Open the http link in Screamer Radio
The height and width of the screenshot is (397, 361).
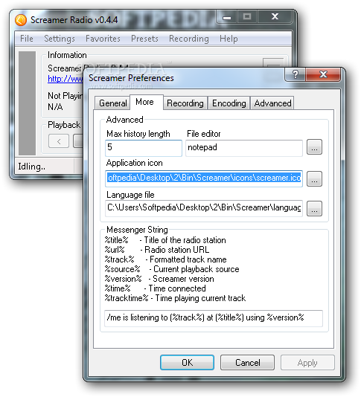coord(66,79)
